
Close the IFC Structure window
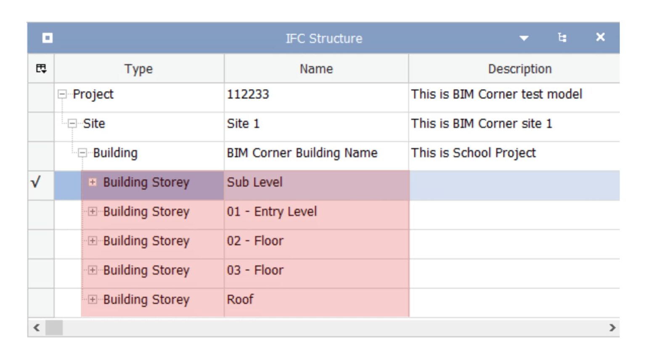(600, 37)
